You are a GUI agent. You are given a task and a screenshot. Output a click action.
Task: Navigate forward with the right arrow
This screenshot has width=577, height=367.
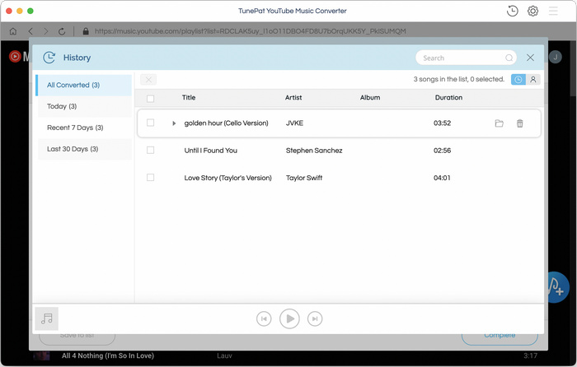46,31
